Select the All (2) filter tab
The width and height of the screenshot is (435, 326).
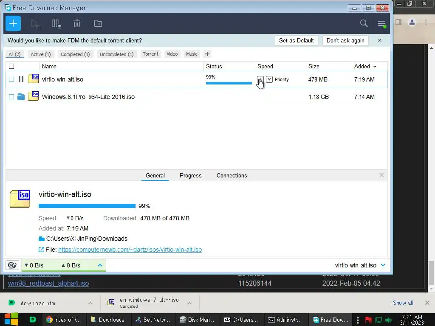click(x=15, y=54)
